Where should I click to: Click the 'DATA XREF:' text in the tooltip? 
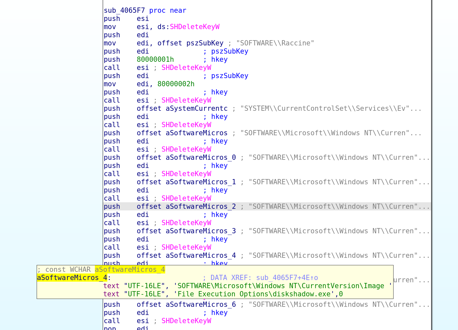point(231,278)
